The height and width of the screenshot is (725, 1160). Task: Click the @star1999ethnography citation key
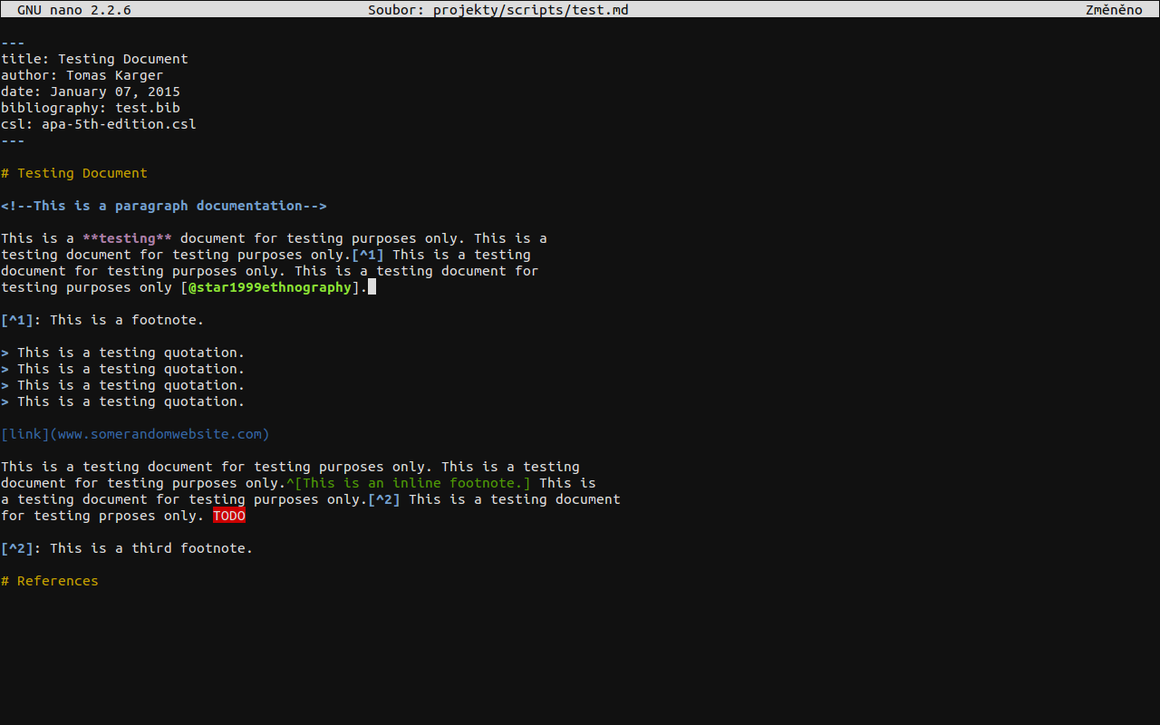coord(269,287)
